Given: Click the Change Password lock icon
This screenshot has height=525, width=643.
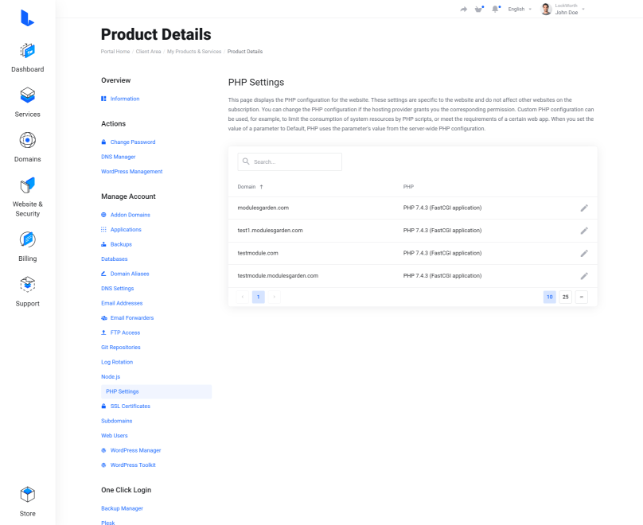Looking at the screenshot, I should [103, 142].
